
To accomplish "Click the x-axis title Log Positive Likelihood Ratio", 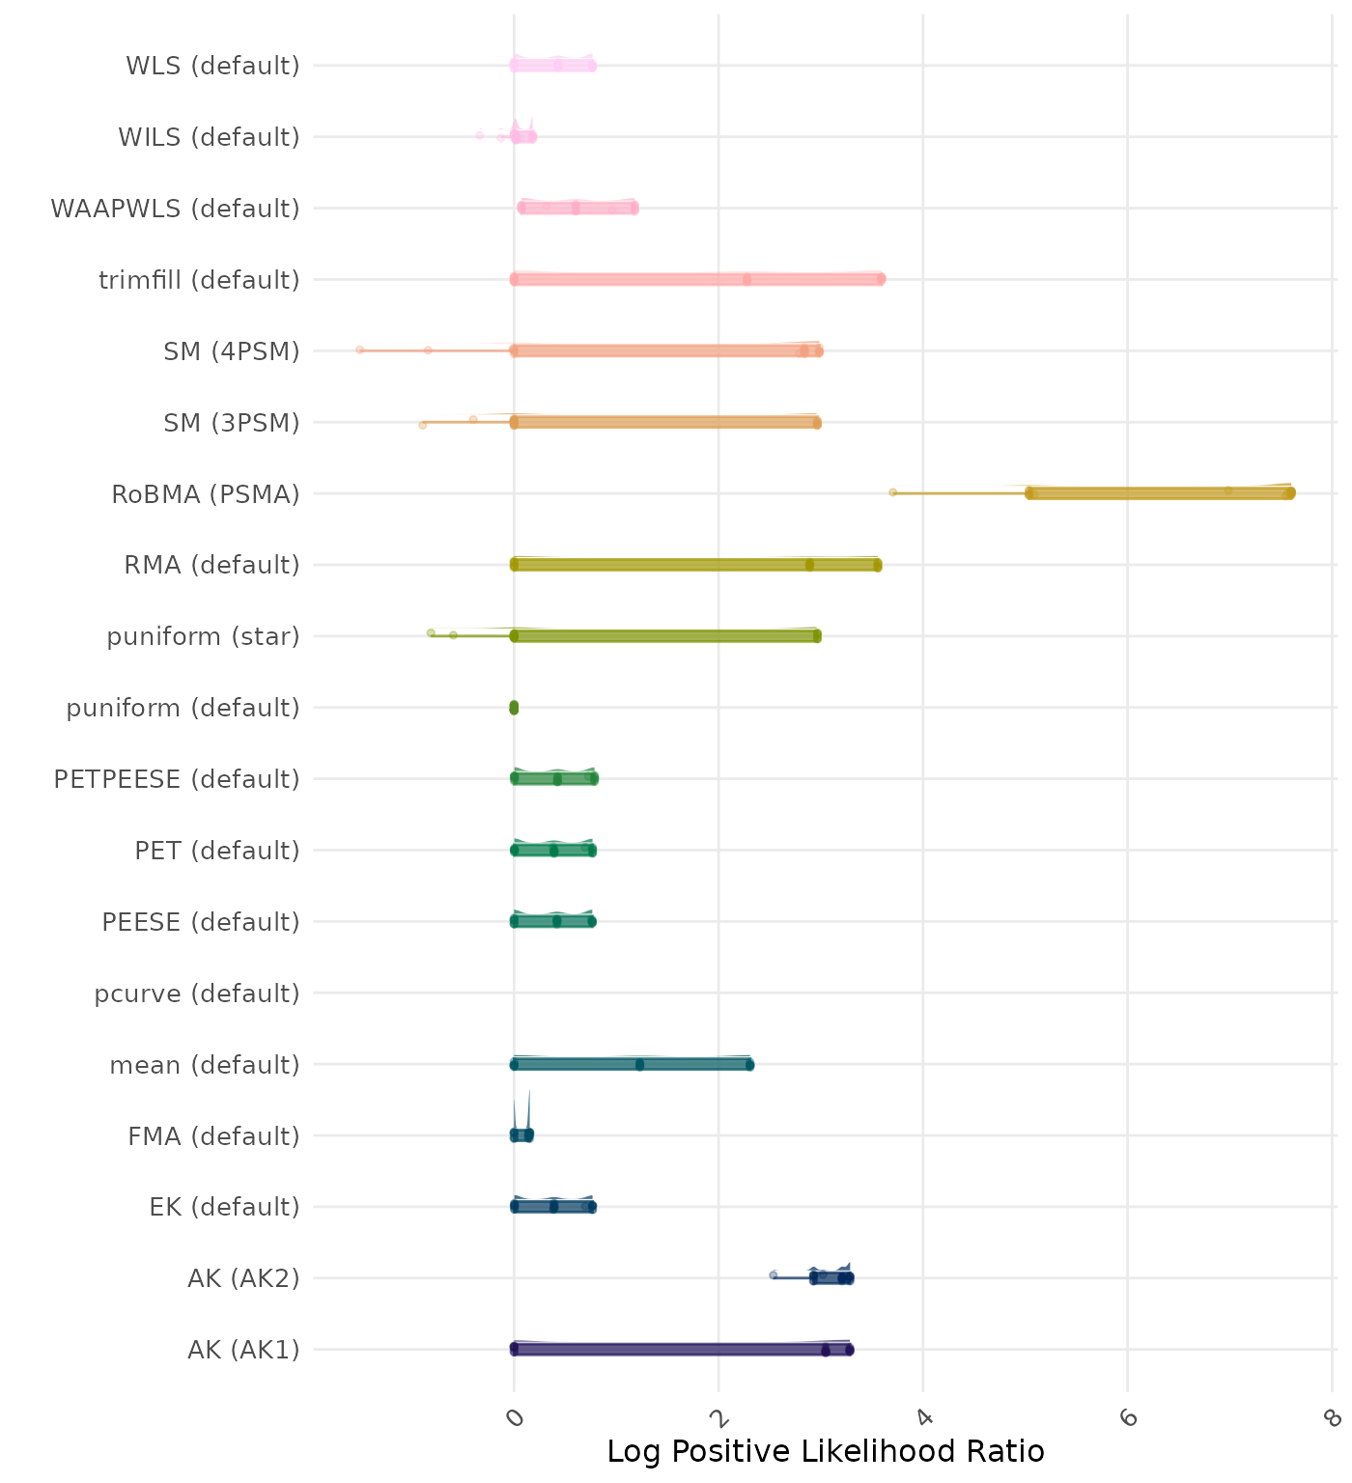I will click(x=825, y=1451).
